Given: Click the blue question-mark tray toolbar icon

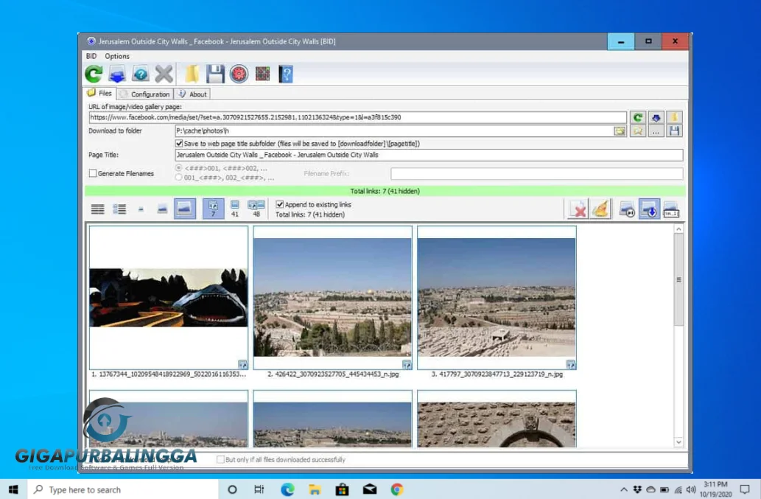Looking at the screenshot, I should pyautogui.click(x=141, y=74).
